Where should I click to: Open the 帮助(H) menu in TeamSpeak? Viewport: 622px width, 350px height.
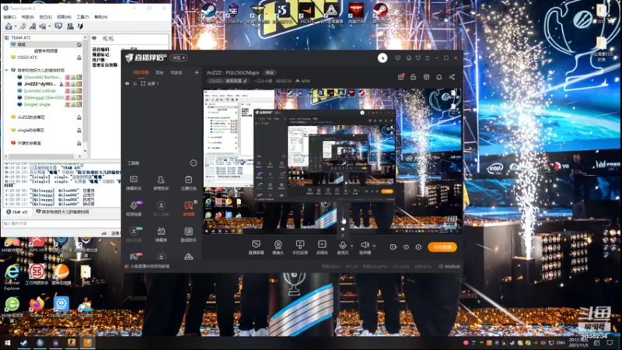pyautogui.click(x=101, y=17)
